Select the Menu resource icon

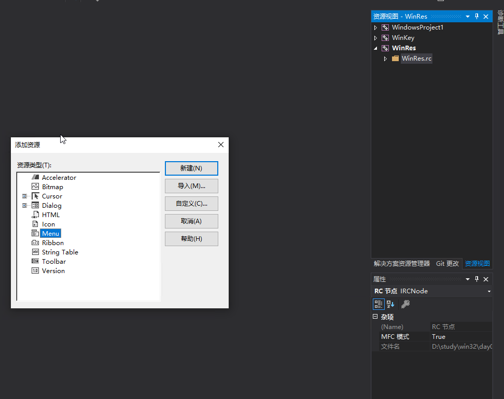point(35,233)
